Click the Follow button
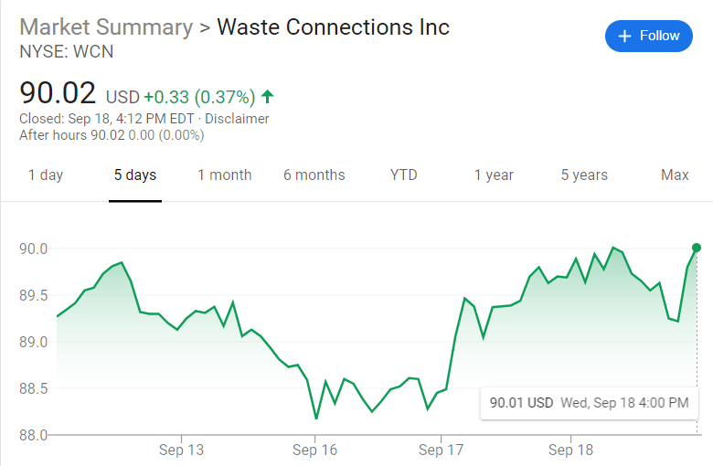Image resolution: width=713 pixels, height=466 pixels. pos(648,36)
